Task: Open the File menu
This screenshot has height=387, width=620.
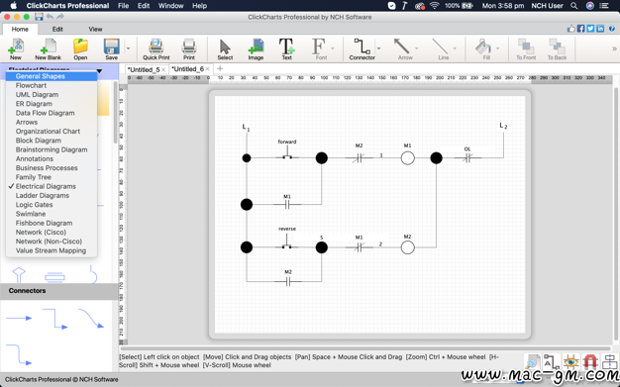Action: tap(124, 6)
